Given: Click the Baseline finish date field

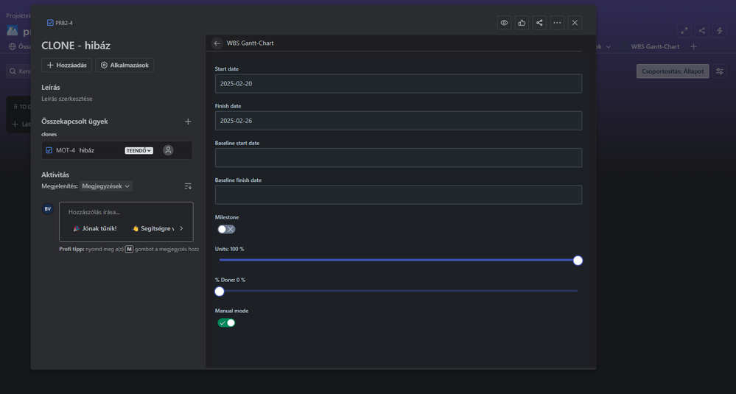Looking at the screenshot, I should point(399,194).
